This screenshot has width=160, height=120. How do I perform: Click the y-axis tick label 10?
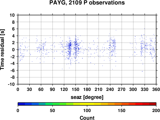[12, 15]
